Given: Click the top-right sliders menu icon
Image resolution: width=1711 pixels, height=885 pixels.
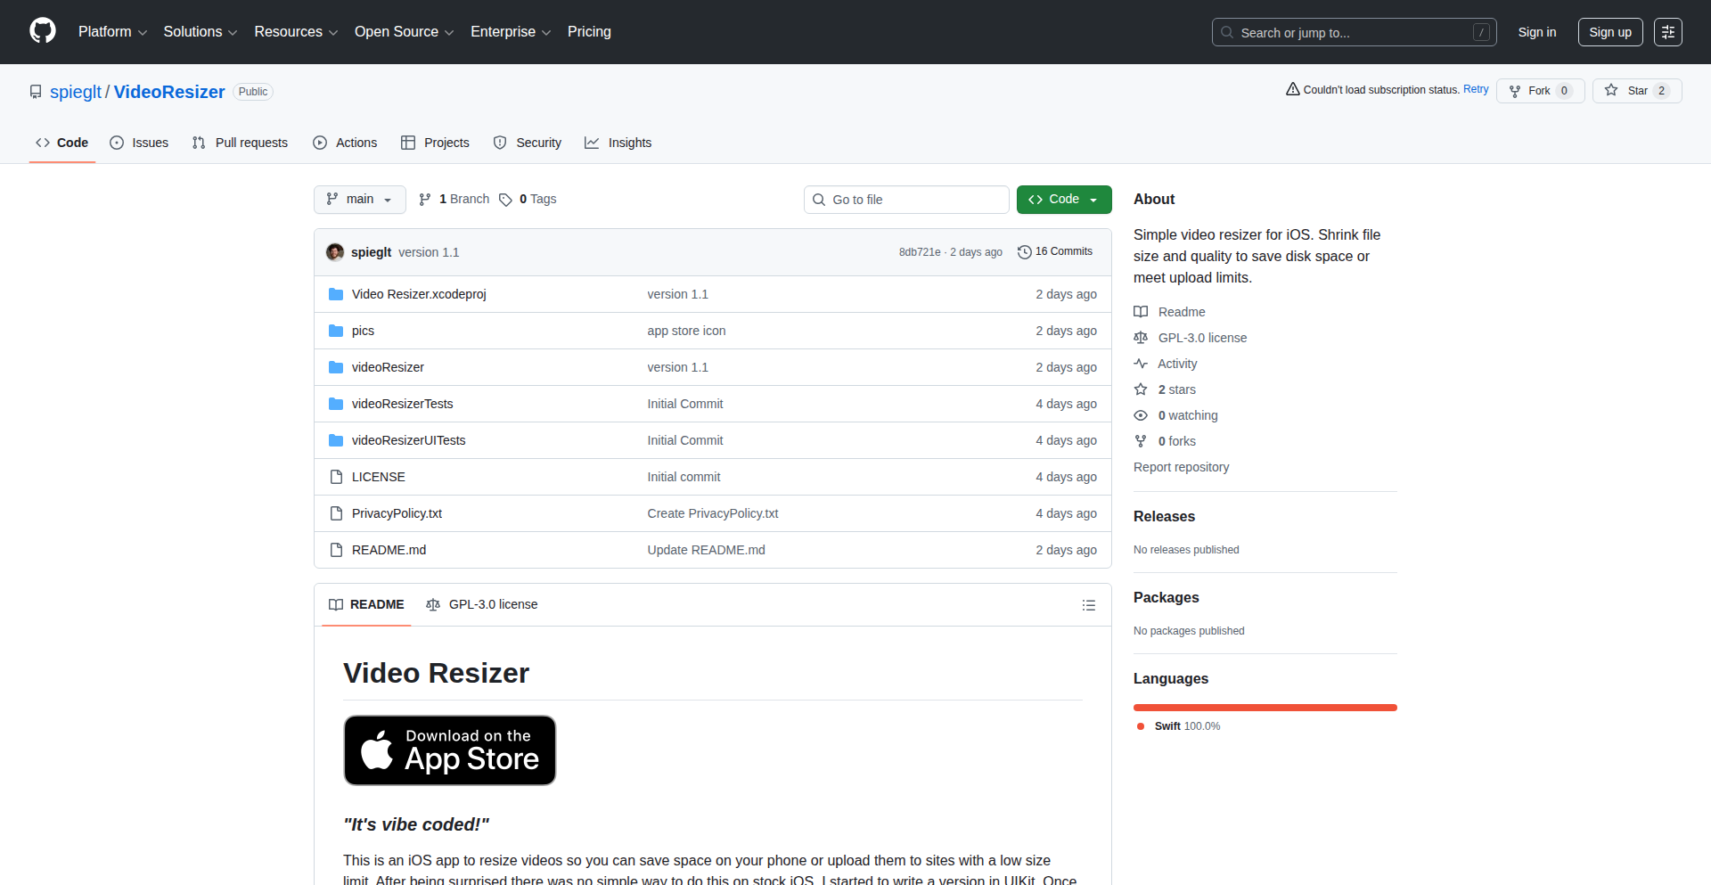Looking at the screenshot, I should [1667, 32].
